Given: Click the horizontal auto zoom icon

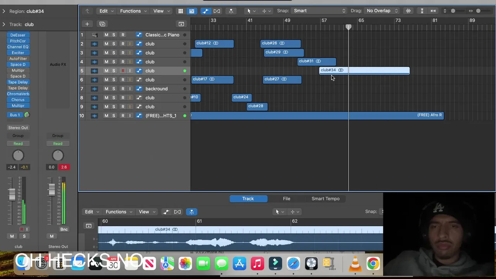Looking at the screenshot, I should click(x=433, y=11).
